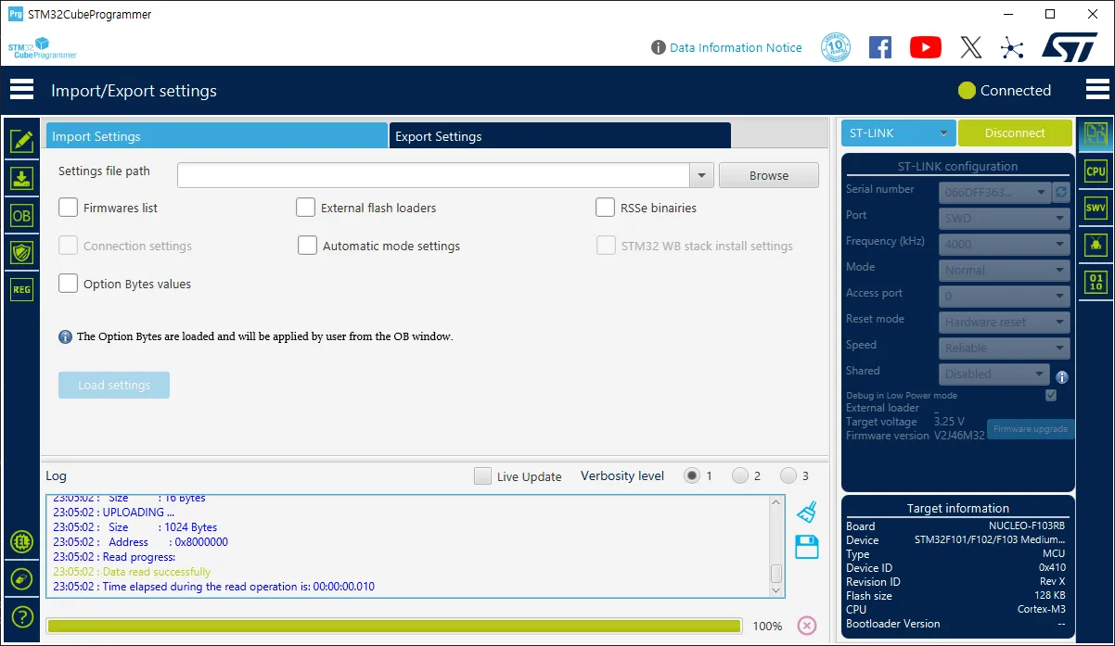Open the Port SWD dropdown
The height and width of the screenshot is (646, 1115).
coord(1005,219)
